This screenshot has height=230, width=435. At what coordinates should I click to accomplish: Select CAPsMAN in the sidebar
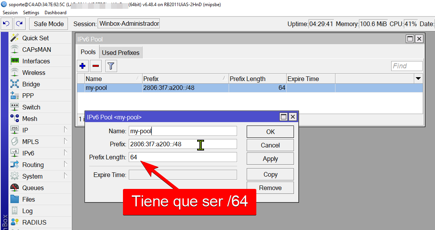(x=36, y=49)
